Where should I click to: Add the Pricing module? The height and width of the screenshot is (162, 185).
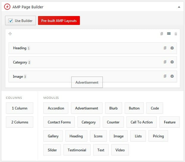pyautogui.click(x=158, y=136)
